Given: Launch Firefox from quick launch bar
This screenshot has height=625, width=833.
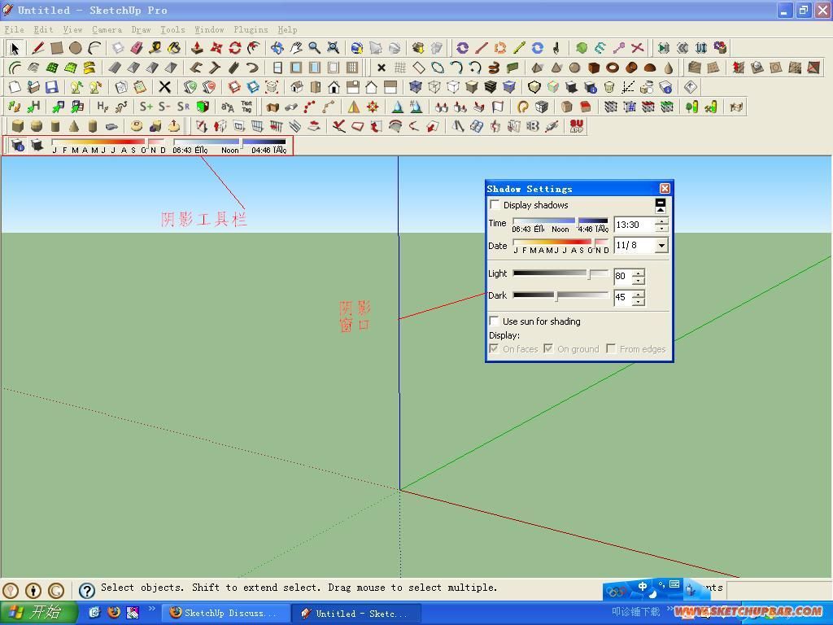Looking at the screenshot, I should 114,612.
